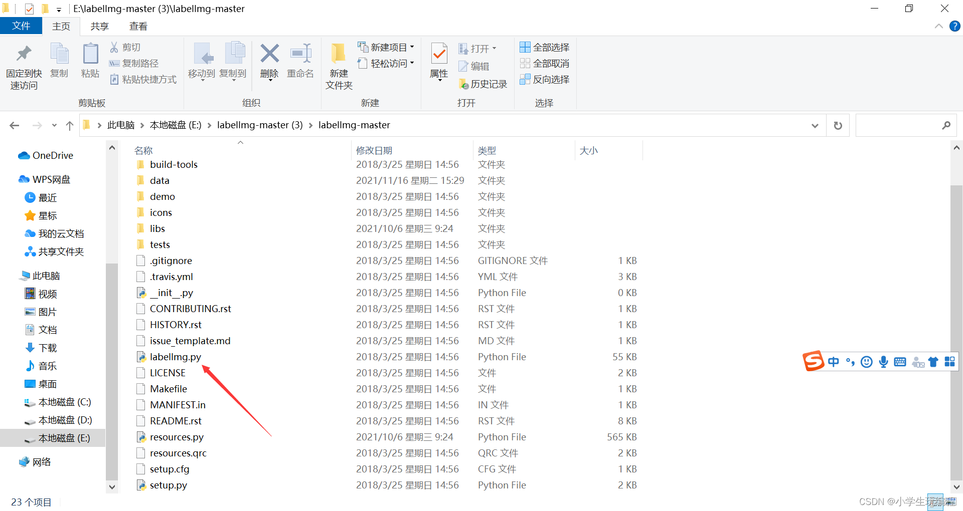Switch to the Home (主页) tab
This screenshot has width=963, height=511.
pyautogui.click(x=61, y=26)
